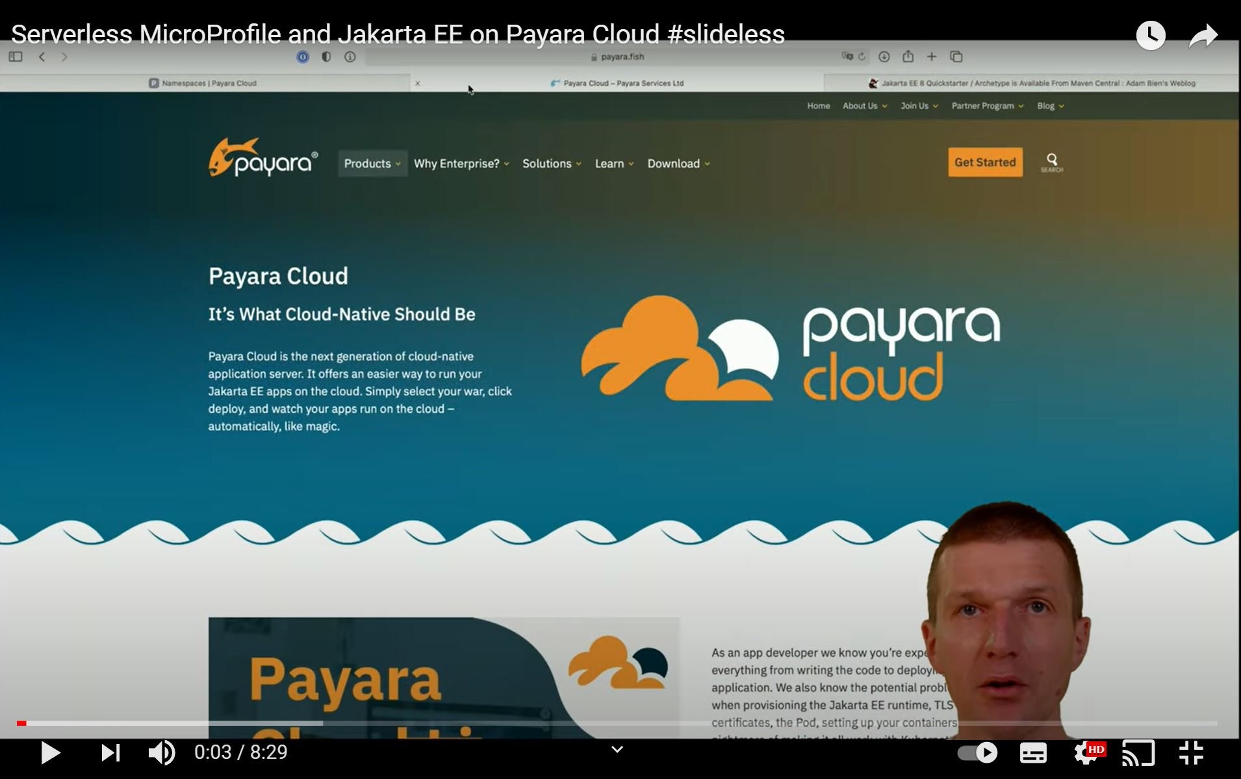Skip to the next video
The width and height of the screenshot is (1241, 779).
110,752
